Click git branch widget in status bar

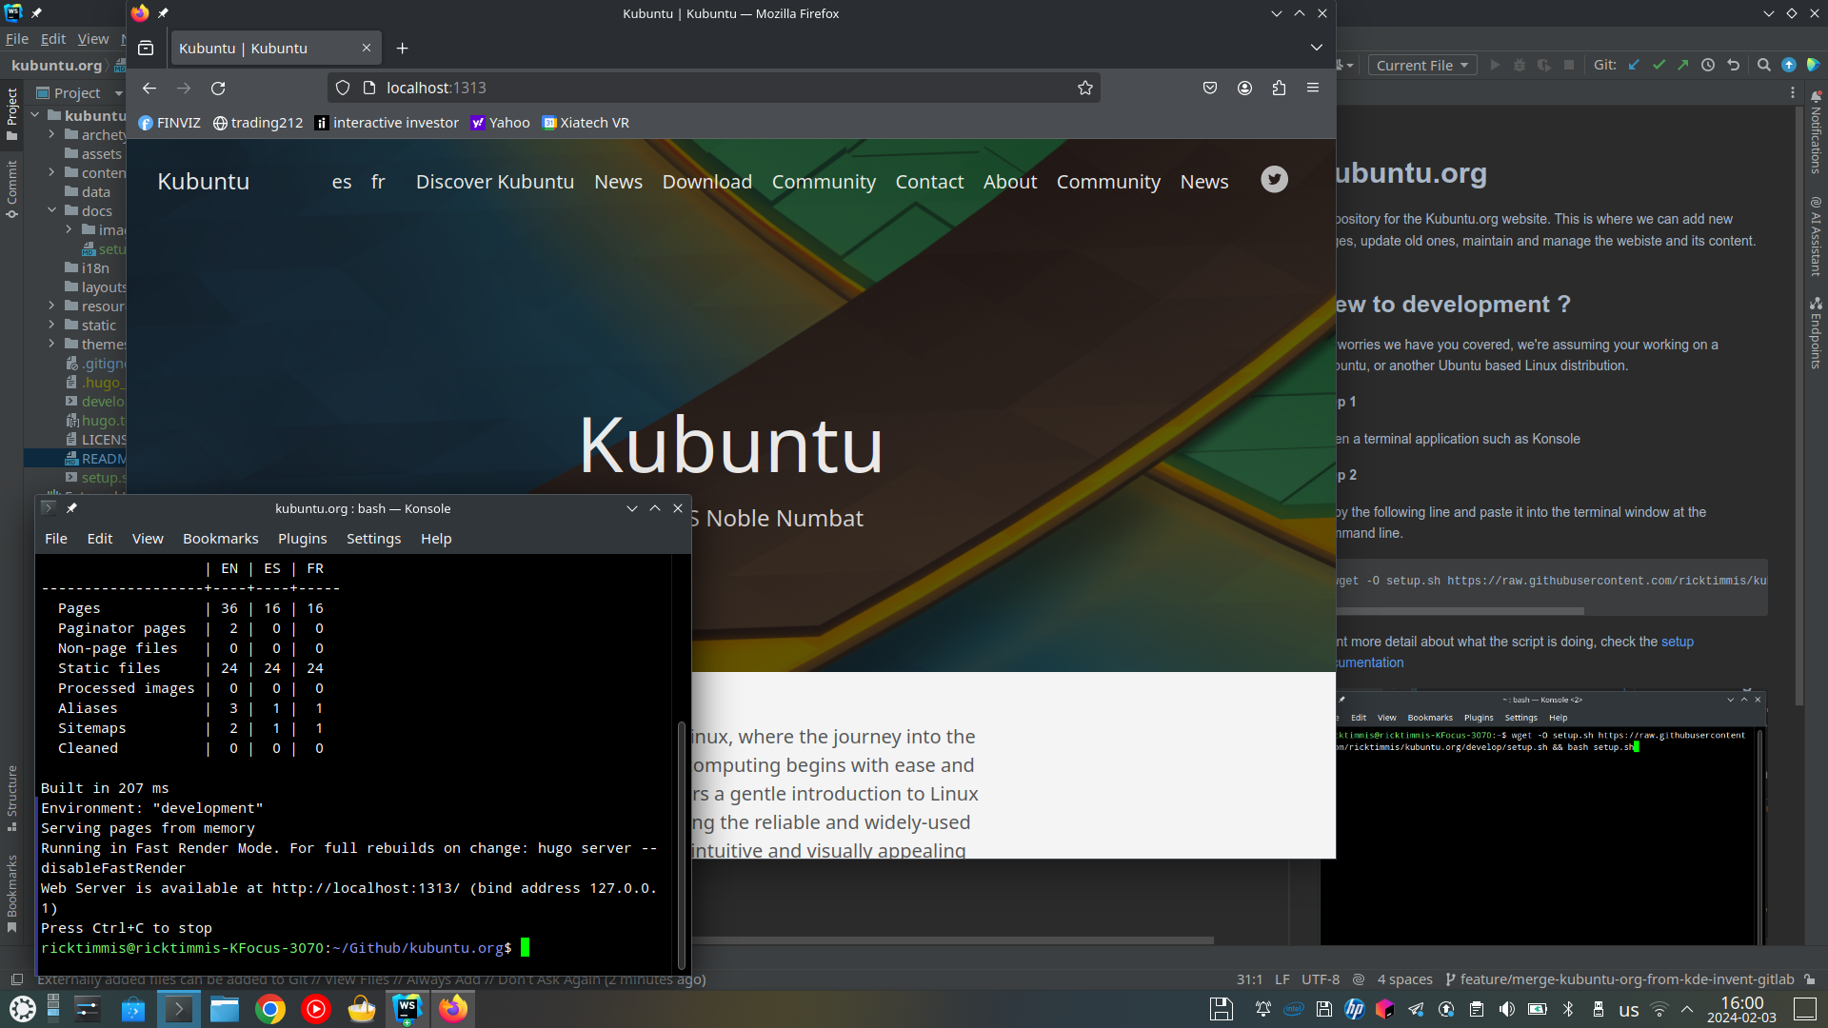click(x=1619, y=979)
